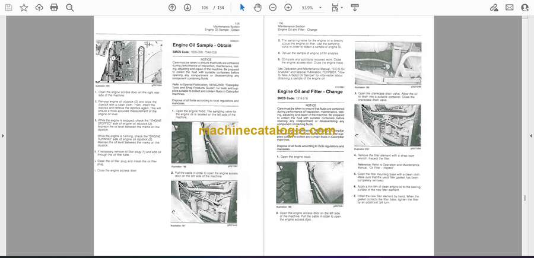Bookmark this file with the star icon
This screenshot has height=258, width=534.
pyautogui.click(x=24, y=8)
